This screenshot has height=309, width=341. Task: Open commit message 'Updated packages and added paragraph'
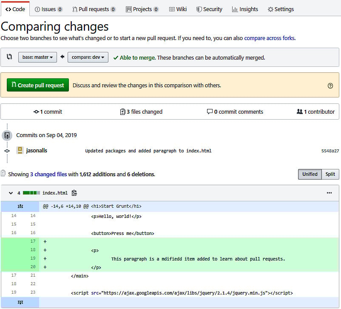point(148,151)
